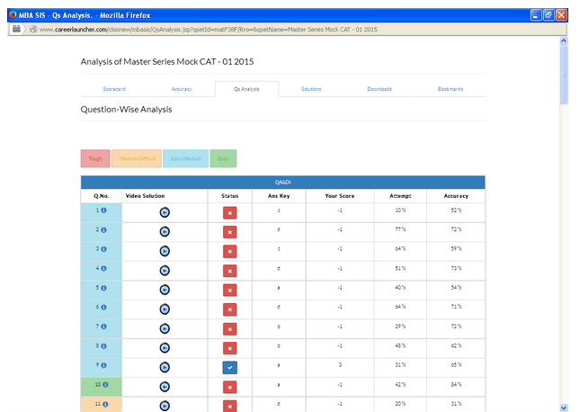Play video solution for question 4
This screenshot has width=580, height=412.
point(165,271)
